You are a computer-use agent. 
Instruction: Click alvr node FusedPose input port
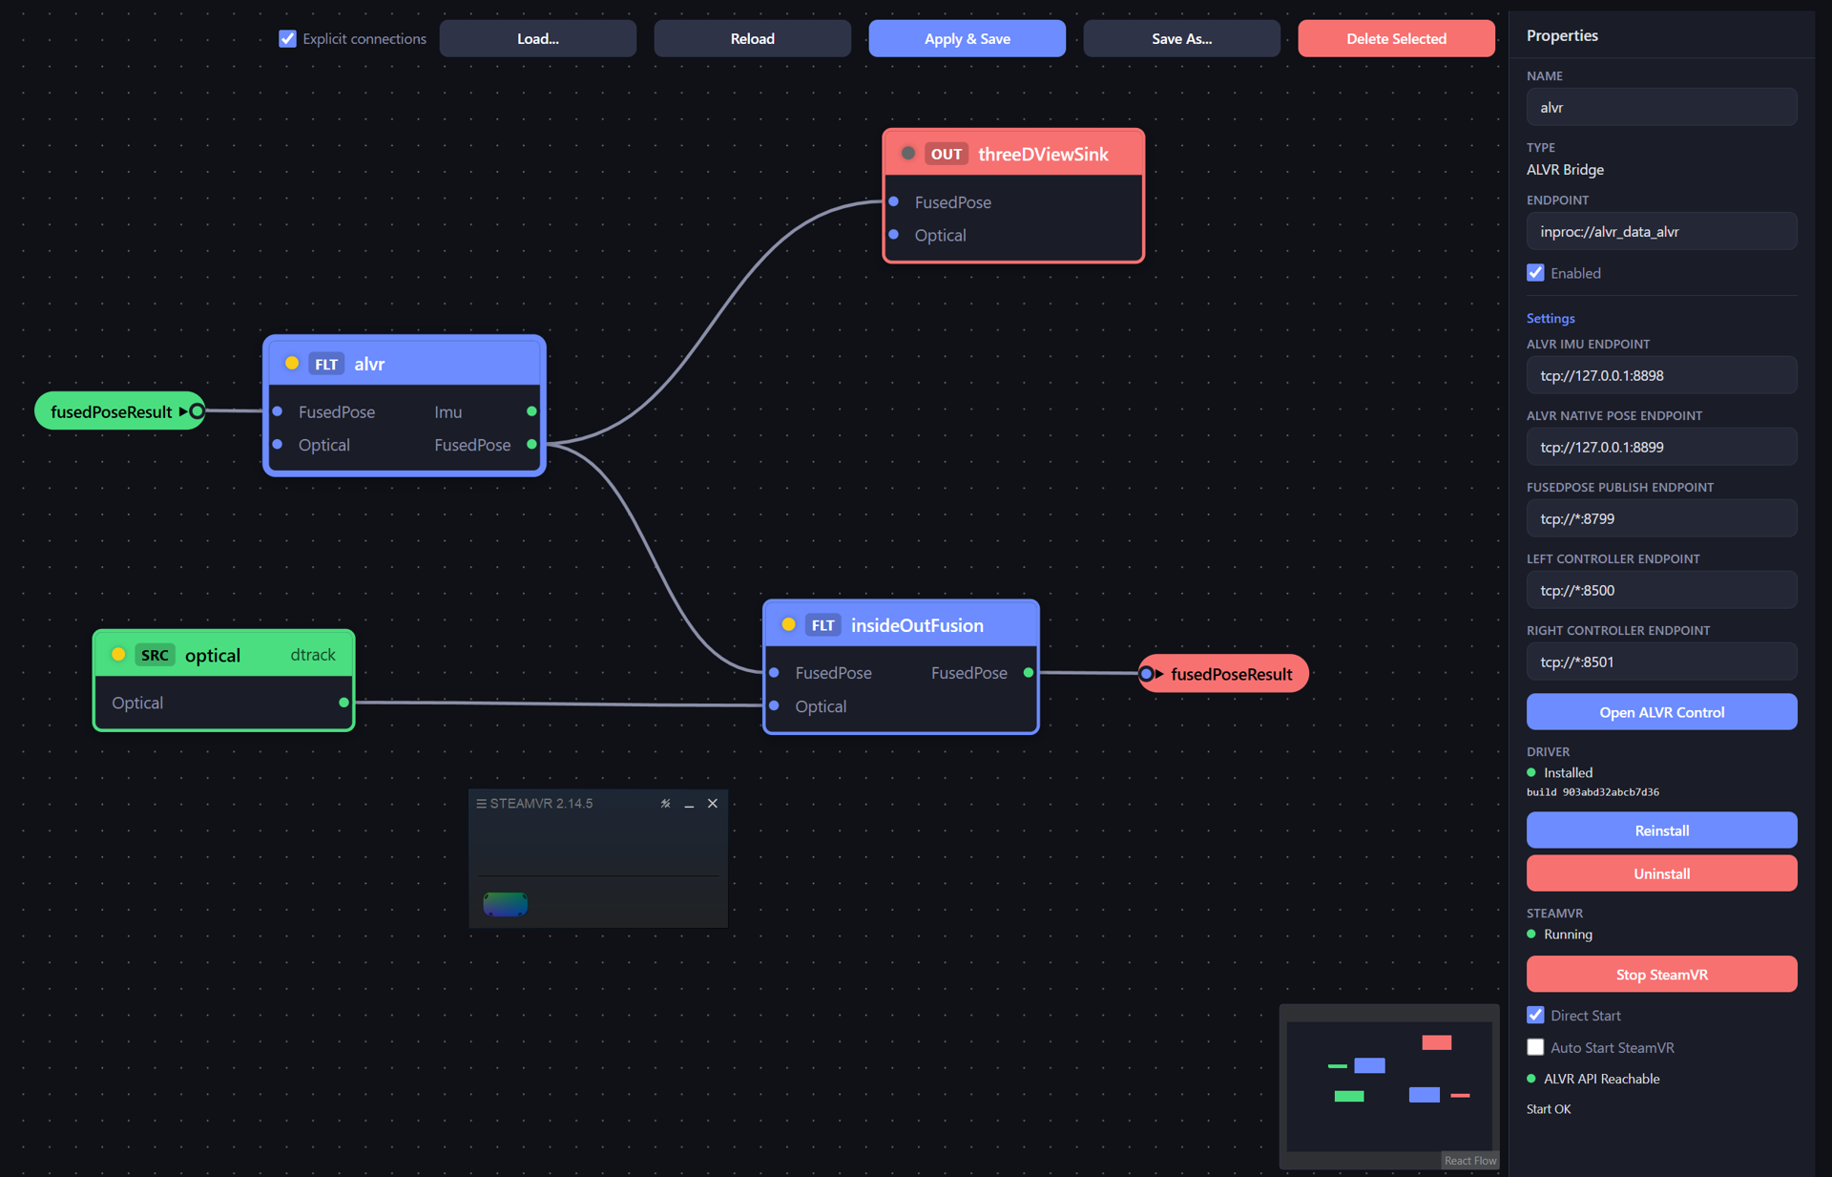[278, 411]
